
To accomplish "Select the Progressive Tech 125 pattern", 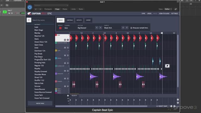I will pos(42,60).
